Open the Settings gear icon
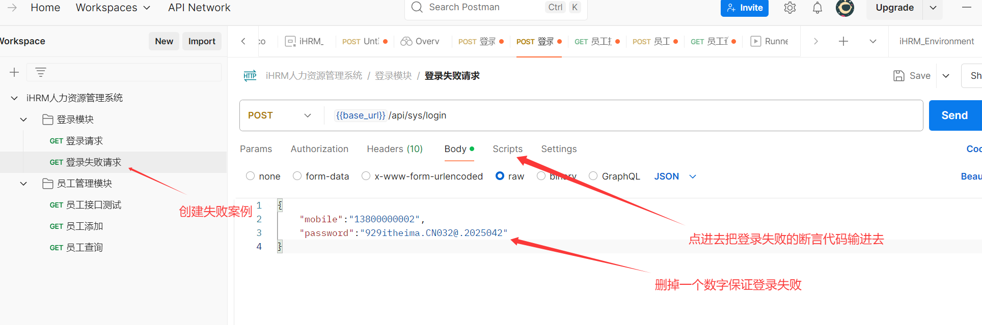982x325 pixels. [789, 8]
